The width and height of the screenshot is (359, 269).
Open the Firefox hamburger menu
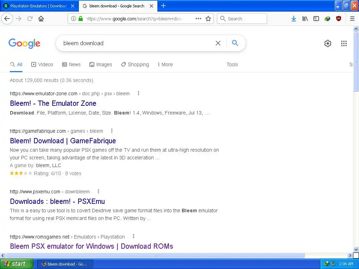coord(352,19)
